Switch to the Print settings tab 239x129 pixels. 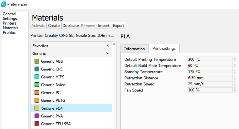coord(164,48)
